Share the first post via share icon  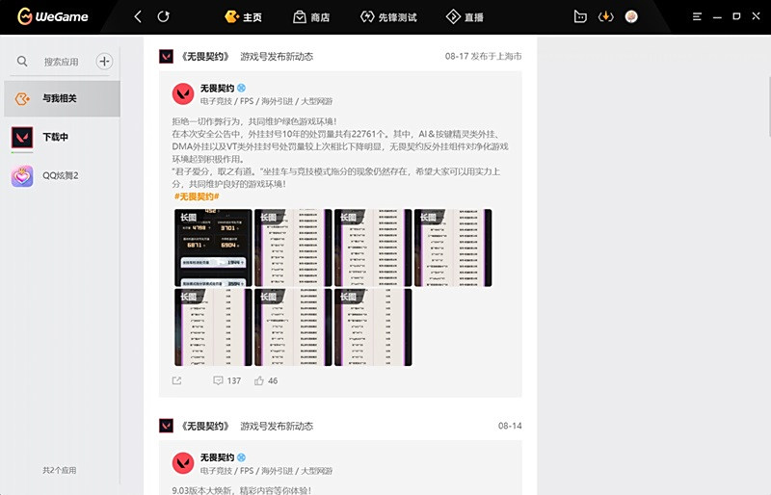pyautogui.click(x=176, y=381)
